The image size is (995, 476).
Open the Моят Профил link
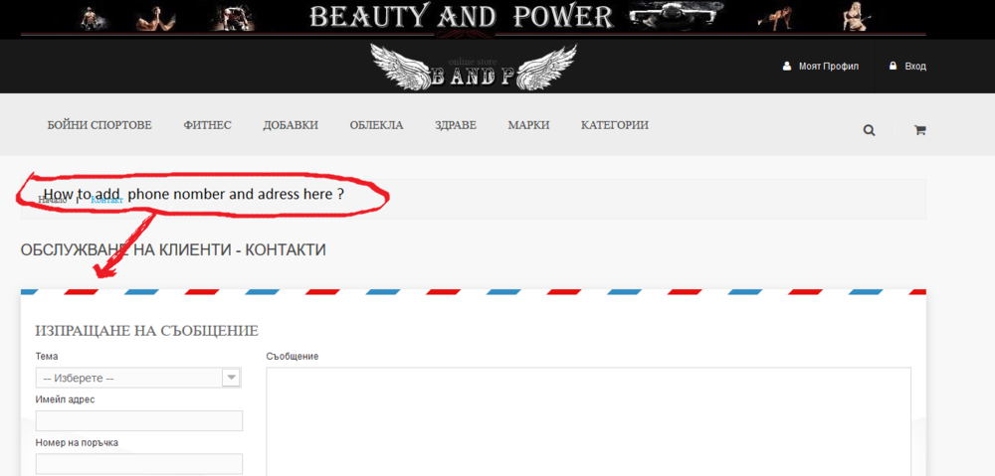[828, 66]
